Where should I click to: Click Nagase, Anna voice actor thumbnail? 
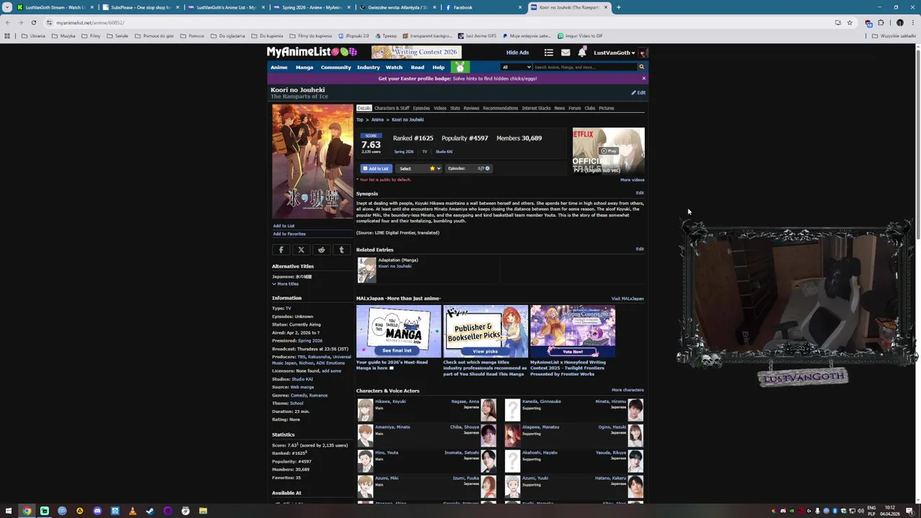[x=489, y=409]
